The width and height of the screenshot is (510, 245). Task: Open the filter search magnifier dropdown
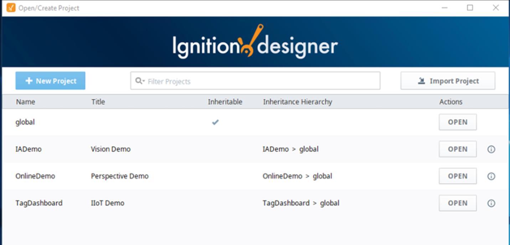[140, 81]
